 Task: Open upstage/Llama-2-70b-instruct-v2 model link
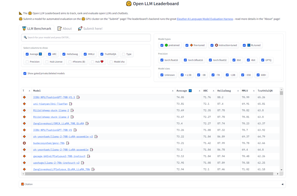[x=56, y=163]
